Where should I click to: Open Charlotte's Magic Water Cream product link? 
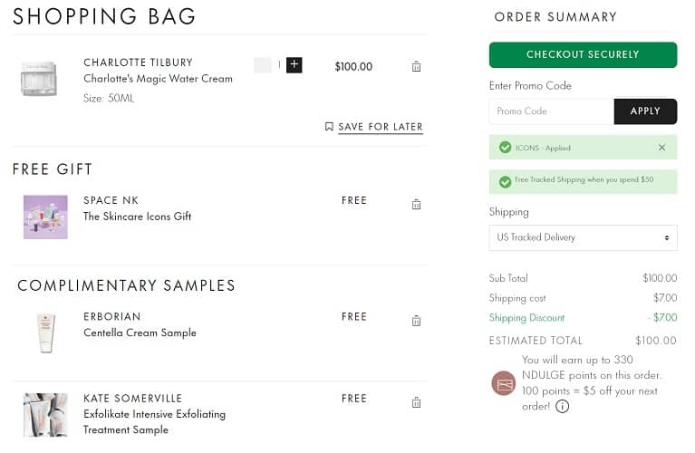pos(158,79)
